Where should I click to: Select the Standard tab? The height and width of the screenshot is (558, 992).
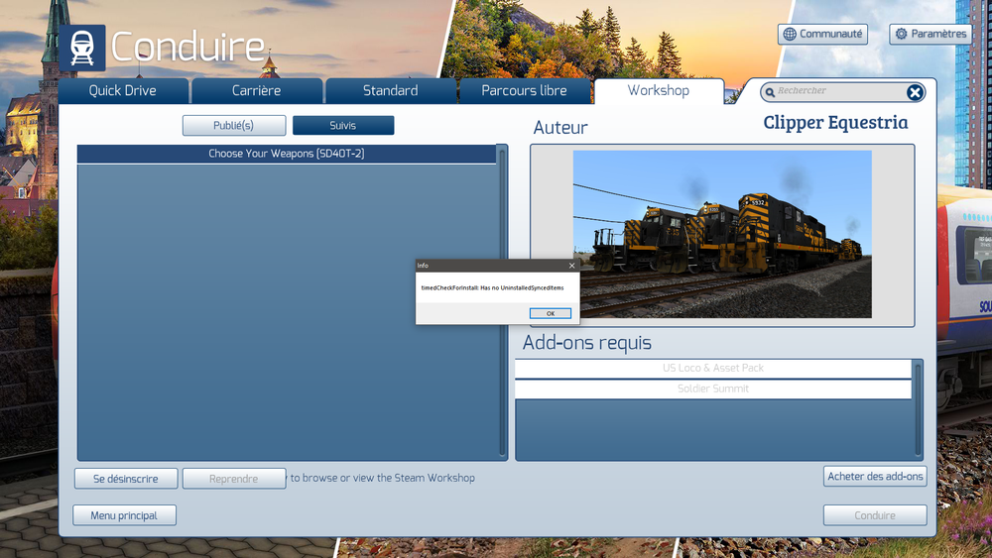[x=390, y=91]
